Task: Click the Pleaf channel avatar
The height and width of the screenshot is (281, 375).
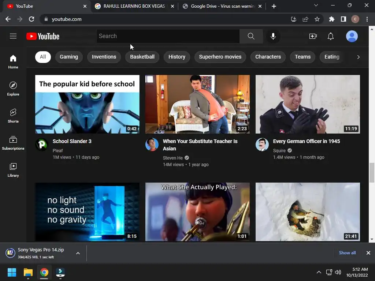Action: pos(42,144)
